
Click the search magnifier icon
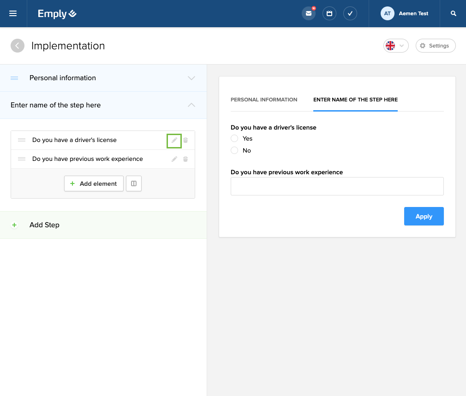click(454, 13)
